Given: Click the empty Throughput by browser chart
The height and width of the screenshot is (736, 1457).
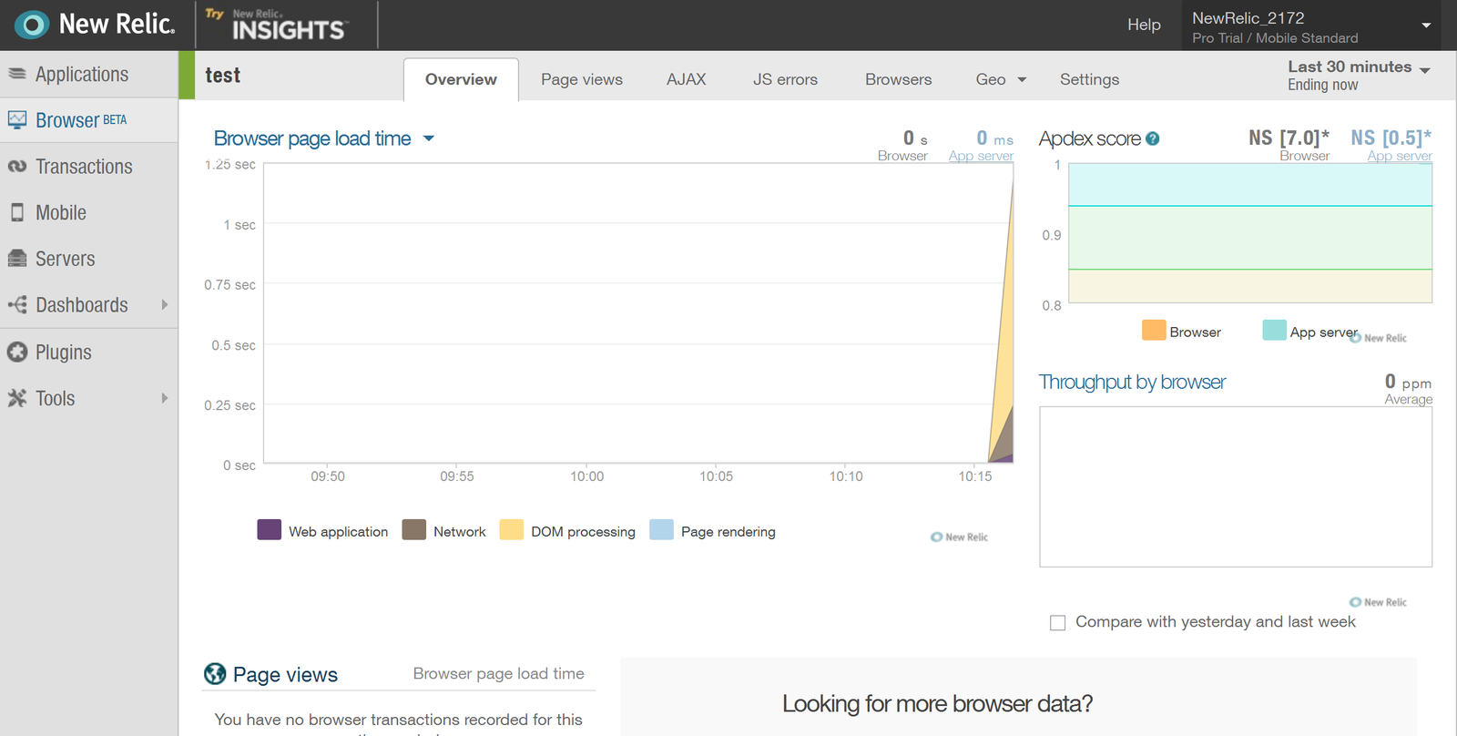Looking at the screenshot, I should [x=1236, y=486].
